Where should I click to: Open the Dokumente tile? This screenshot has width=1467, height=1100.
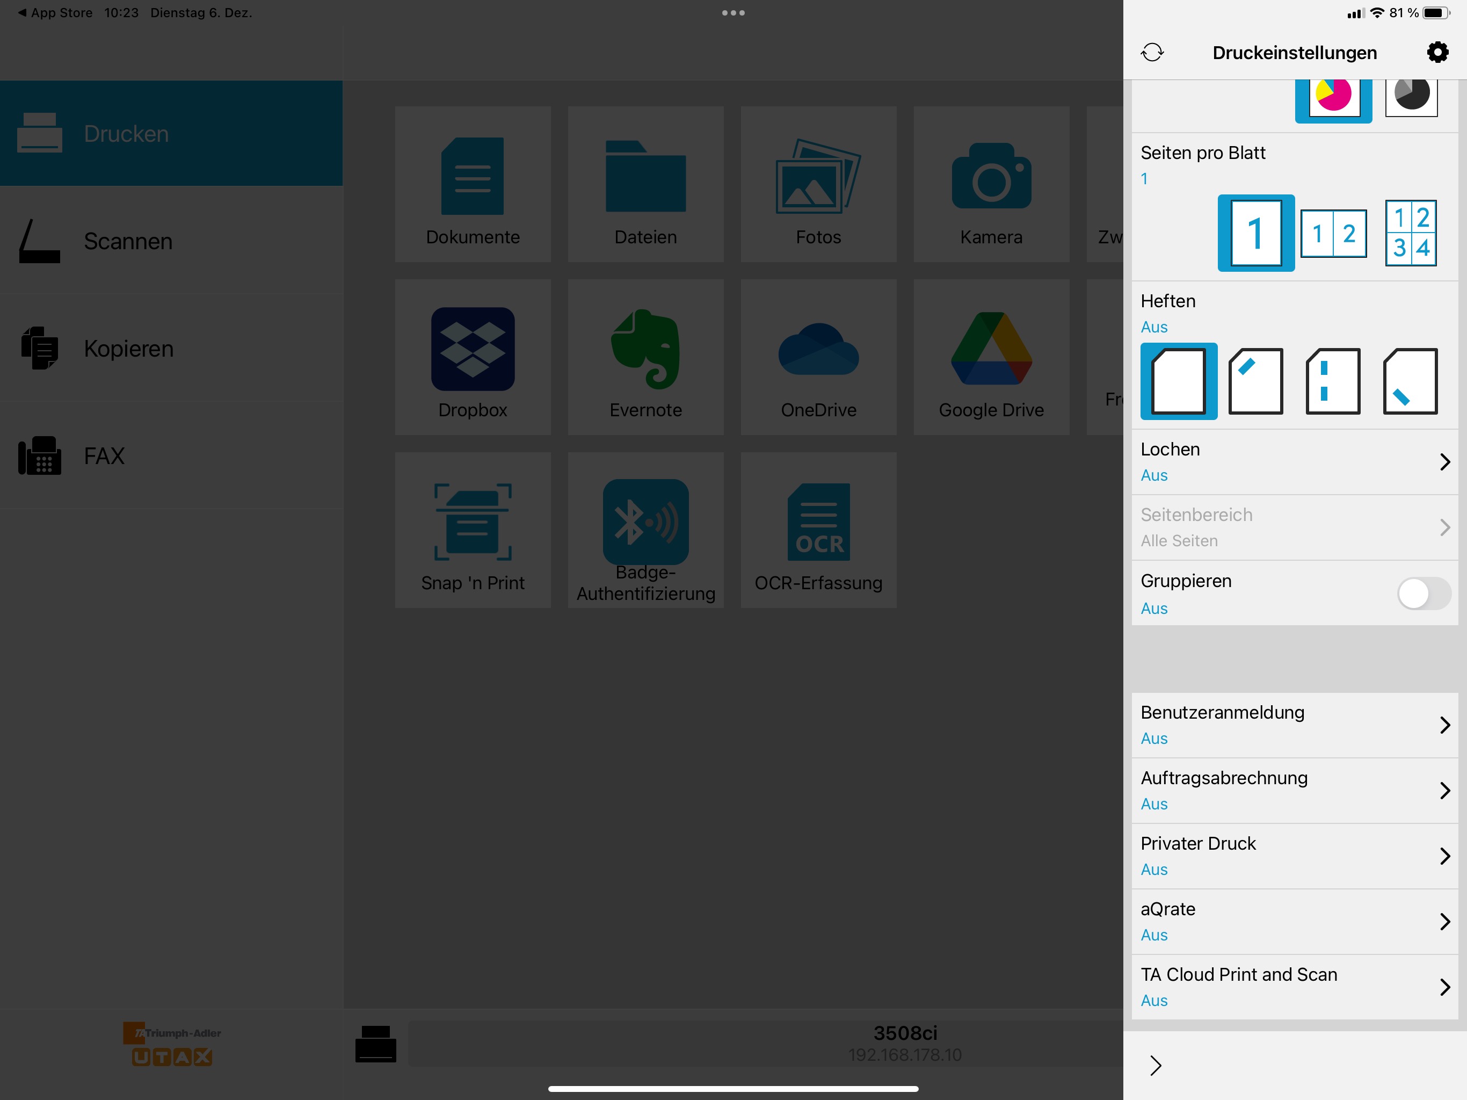[x=472, y=184]
